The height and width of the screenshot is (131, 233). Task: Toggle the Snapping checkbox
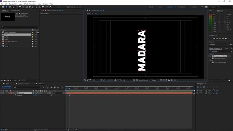tap(68, 7)
